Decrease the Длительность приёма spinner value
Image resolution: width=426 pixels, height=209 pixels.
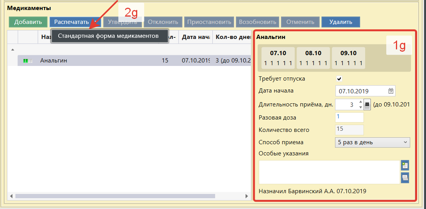360,107
